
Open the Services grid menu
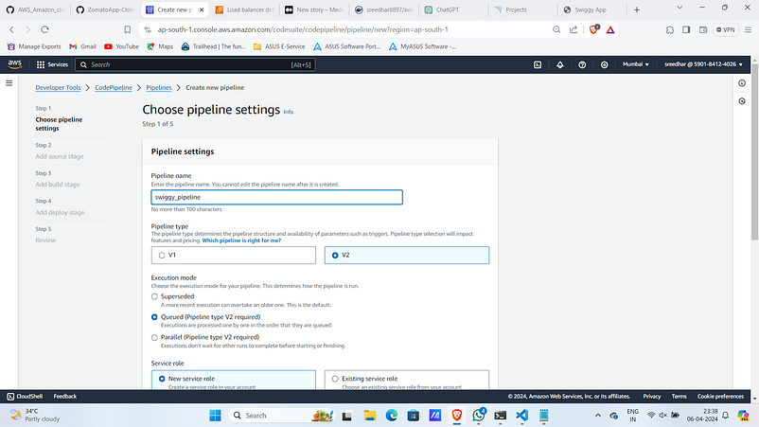coord(52,64)
